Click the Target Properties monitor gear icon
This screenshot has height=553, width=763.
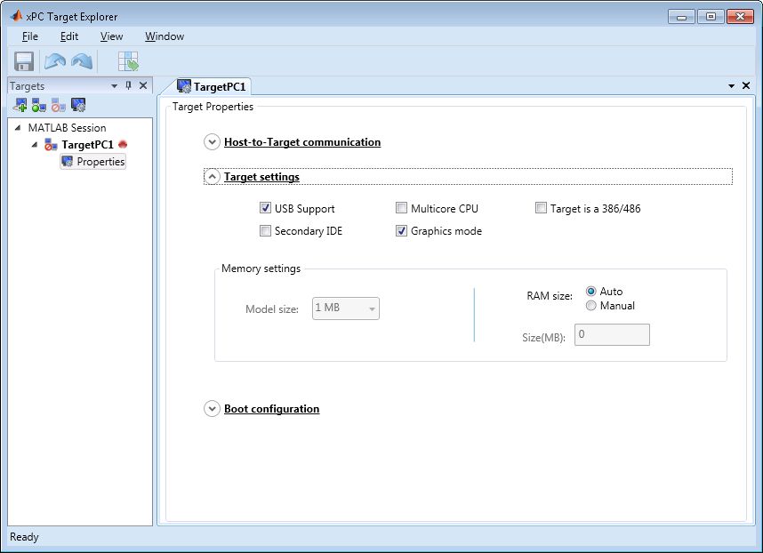pyautogui.click(x=78, y=105)
